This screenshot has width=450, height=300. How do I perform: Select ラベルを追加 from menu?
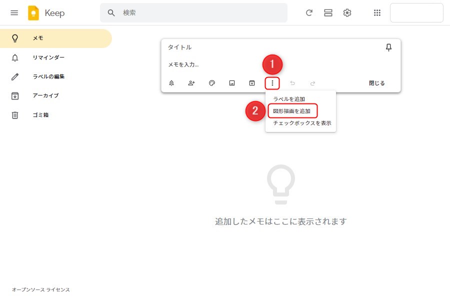click(x=289, y=99)
